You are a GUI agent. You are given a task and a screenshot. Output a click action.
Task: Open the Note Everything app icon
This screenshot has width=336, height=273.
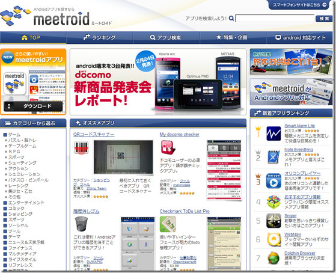tap(273, 157)
